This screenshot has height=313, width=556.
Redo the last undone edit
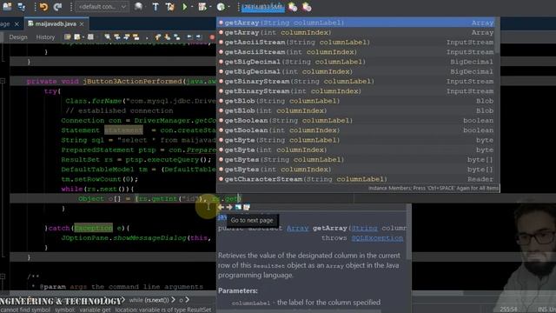pos(57,6)
